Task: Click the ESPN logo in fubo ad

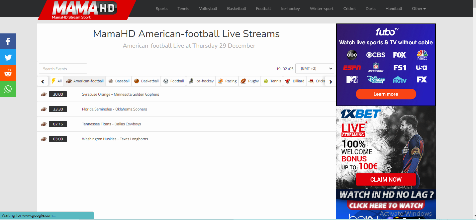Action: [x=352, y=67]
